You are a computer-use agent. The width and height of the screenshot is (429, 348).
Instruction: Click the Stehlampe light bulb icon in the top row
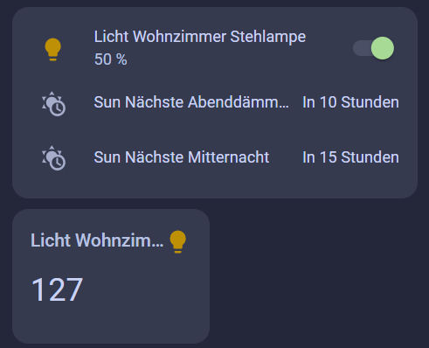(52, 49)
